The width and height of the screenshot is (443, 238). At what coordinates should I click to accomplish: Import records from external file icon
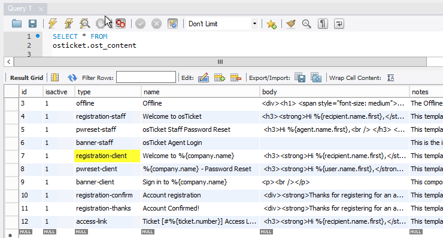coord(316,78)
